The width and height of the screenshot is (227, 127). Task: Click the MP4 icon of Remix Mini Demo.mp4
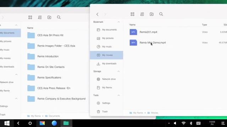pyautogui.click(x=133, y=43)
